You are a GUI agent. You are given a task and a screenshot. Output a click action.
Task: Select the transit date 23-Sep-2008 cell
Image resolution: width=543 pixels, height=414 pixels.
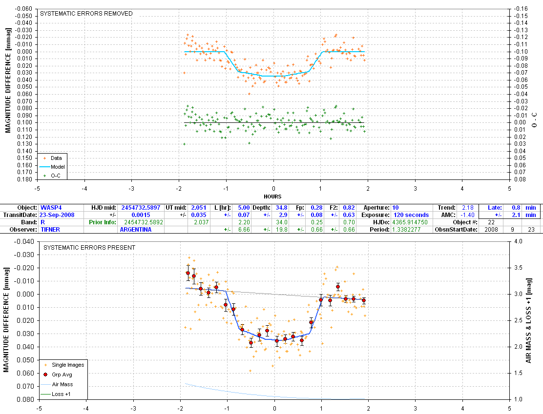pos(57,215)
